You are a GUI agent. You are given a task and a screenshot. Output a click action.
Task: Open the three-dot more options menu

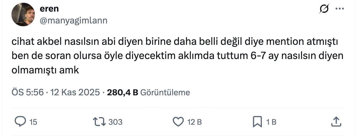click(339, 9)
